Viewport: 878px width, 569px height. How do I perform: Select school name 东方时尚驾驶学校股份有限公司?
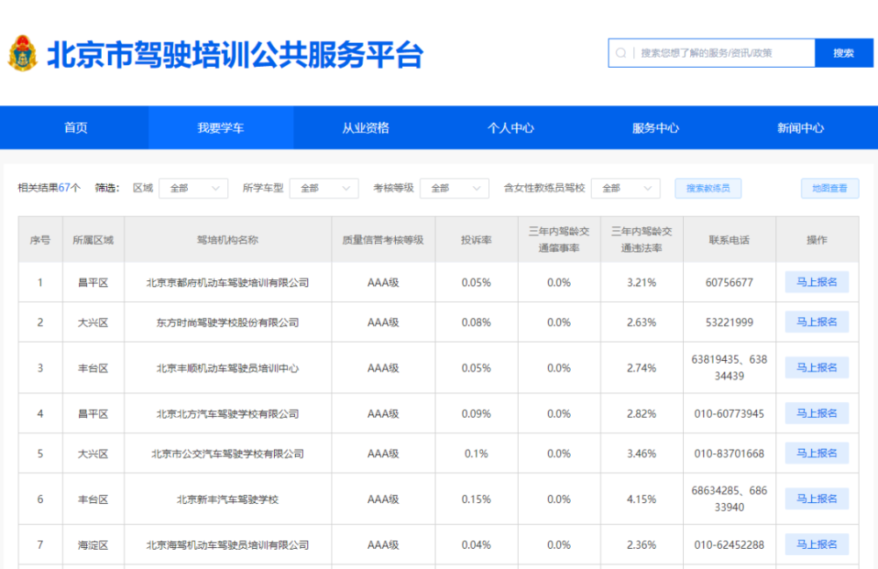227,322
